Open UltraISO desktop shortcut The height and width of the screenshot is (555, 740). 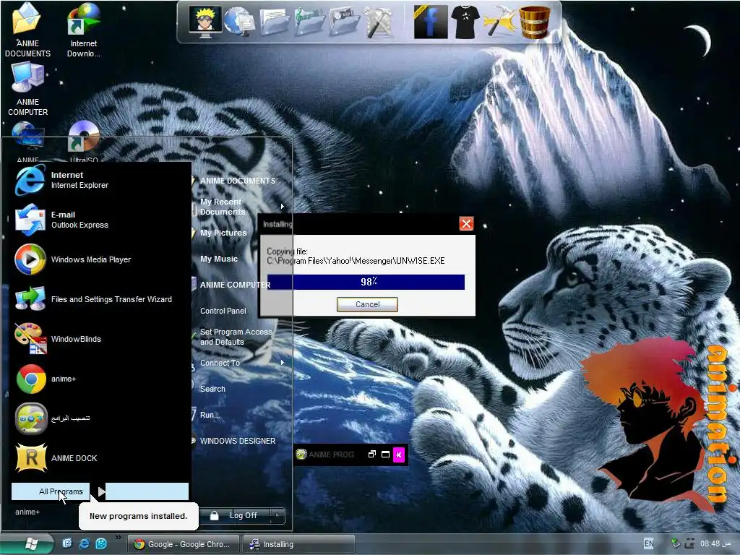[x=84, y=141]
